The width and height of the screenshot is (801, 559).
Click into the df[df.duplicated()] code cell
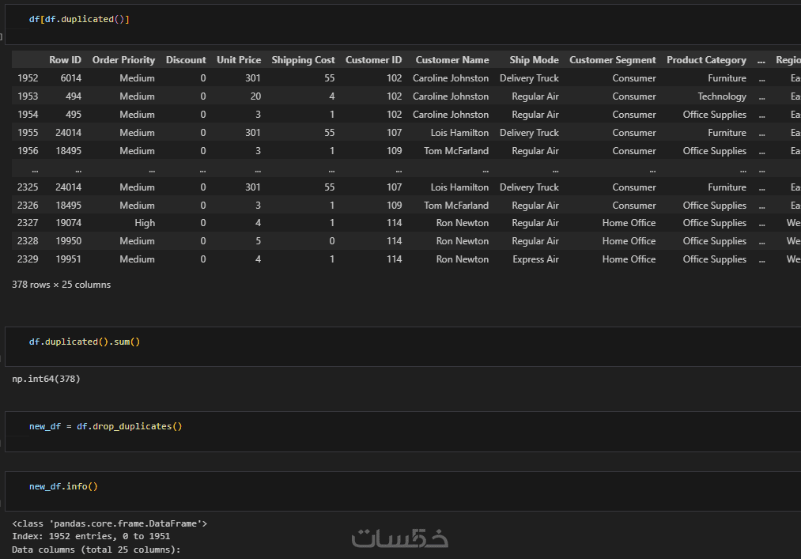[402, 24]
